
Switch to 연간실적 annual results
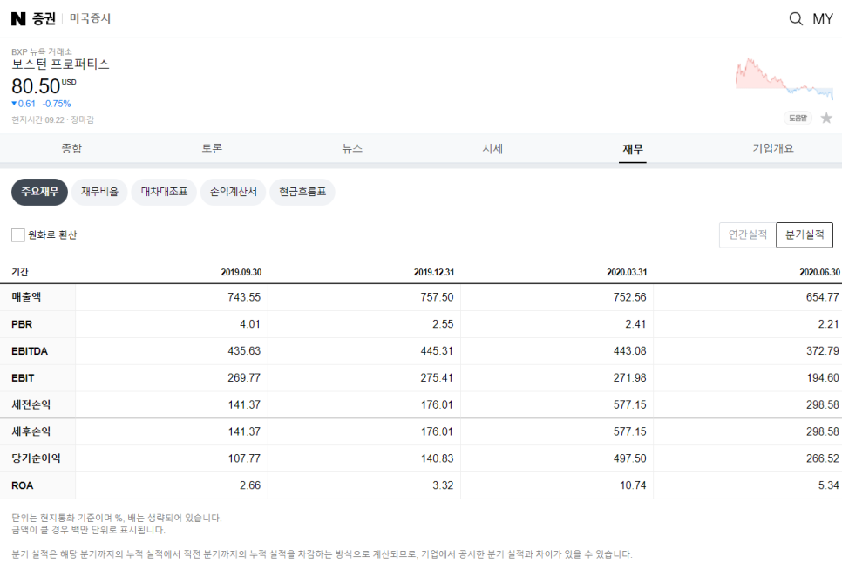(x=748, y=234)
